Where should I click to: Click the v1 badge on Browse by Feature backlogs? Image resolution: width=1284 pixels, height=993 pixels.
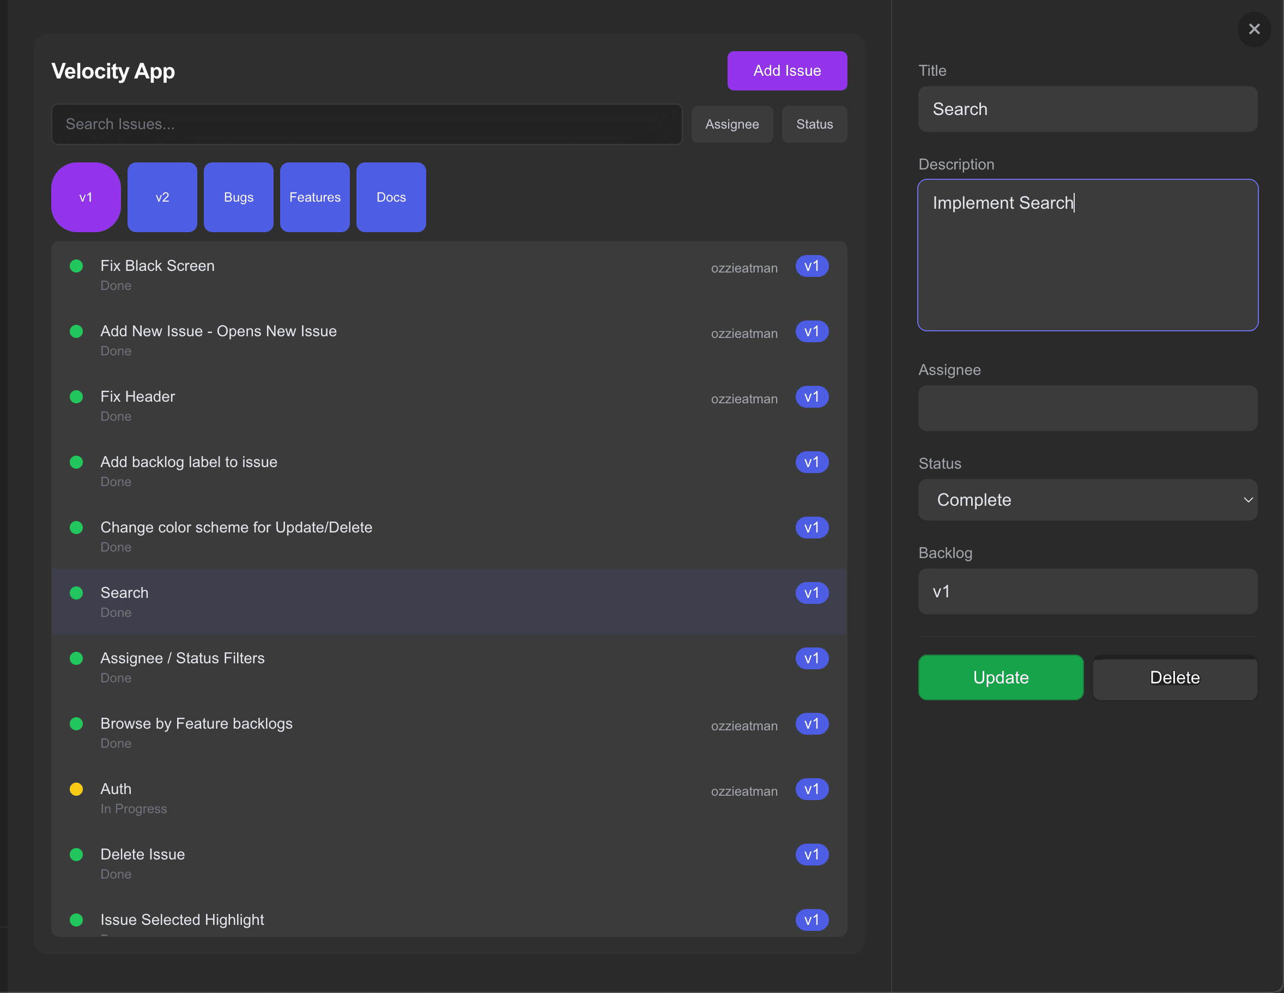click(x=811, y=724)
